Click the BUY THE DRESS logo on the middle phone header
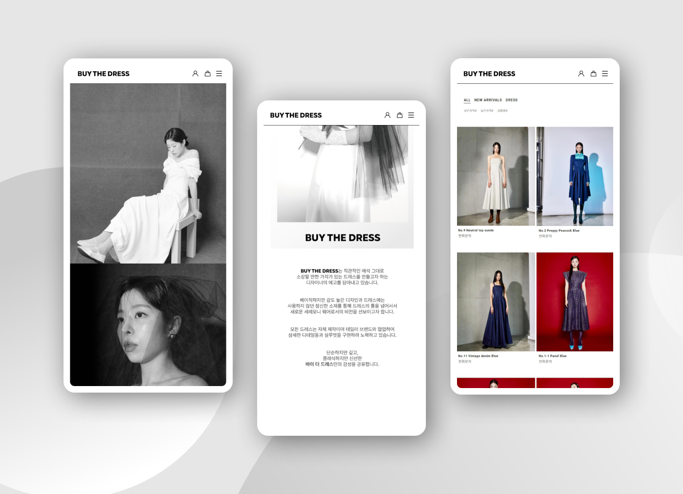 (296, 115)
